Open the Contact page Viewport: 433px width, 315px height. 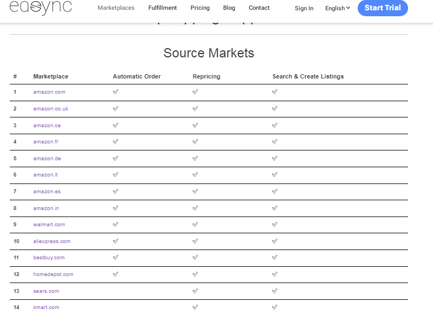(259, 8)
